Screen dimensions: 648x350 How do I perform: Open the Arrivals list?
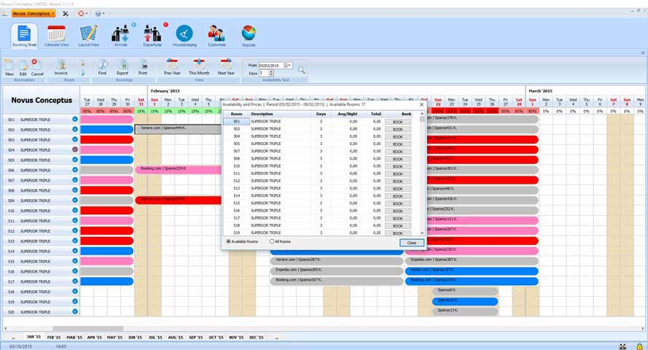pyautogui.click(x=120, y=35)
